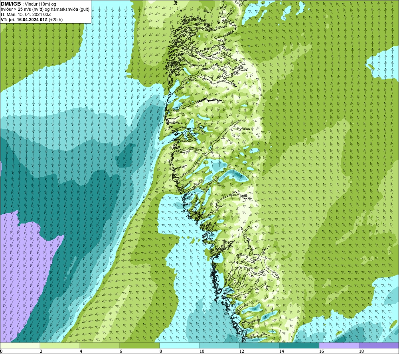Screen dimensions: 399x354
Task: Click the 6–8 m/s dark green swatch
Action: 139,345
